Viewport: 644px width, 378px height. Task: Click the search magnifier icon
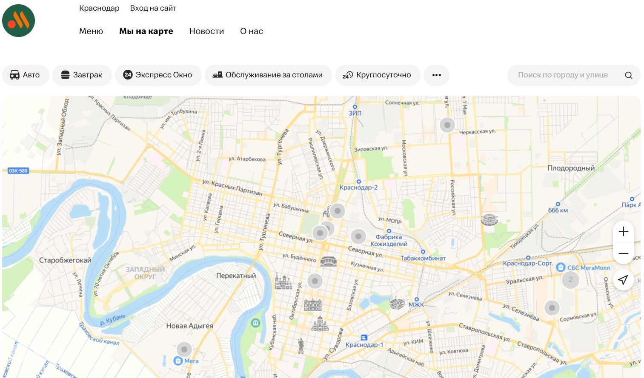pos(628,75)
